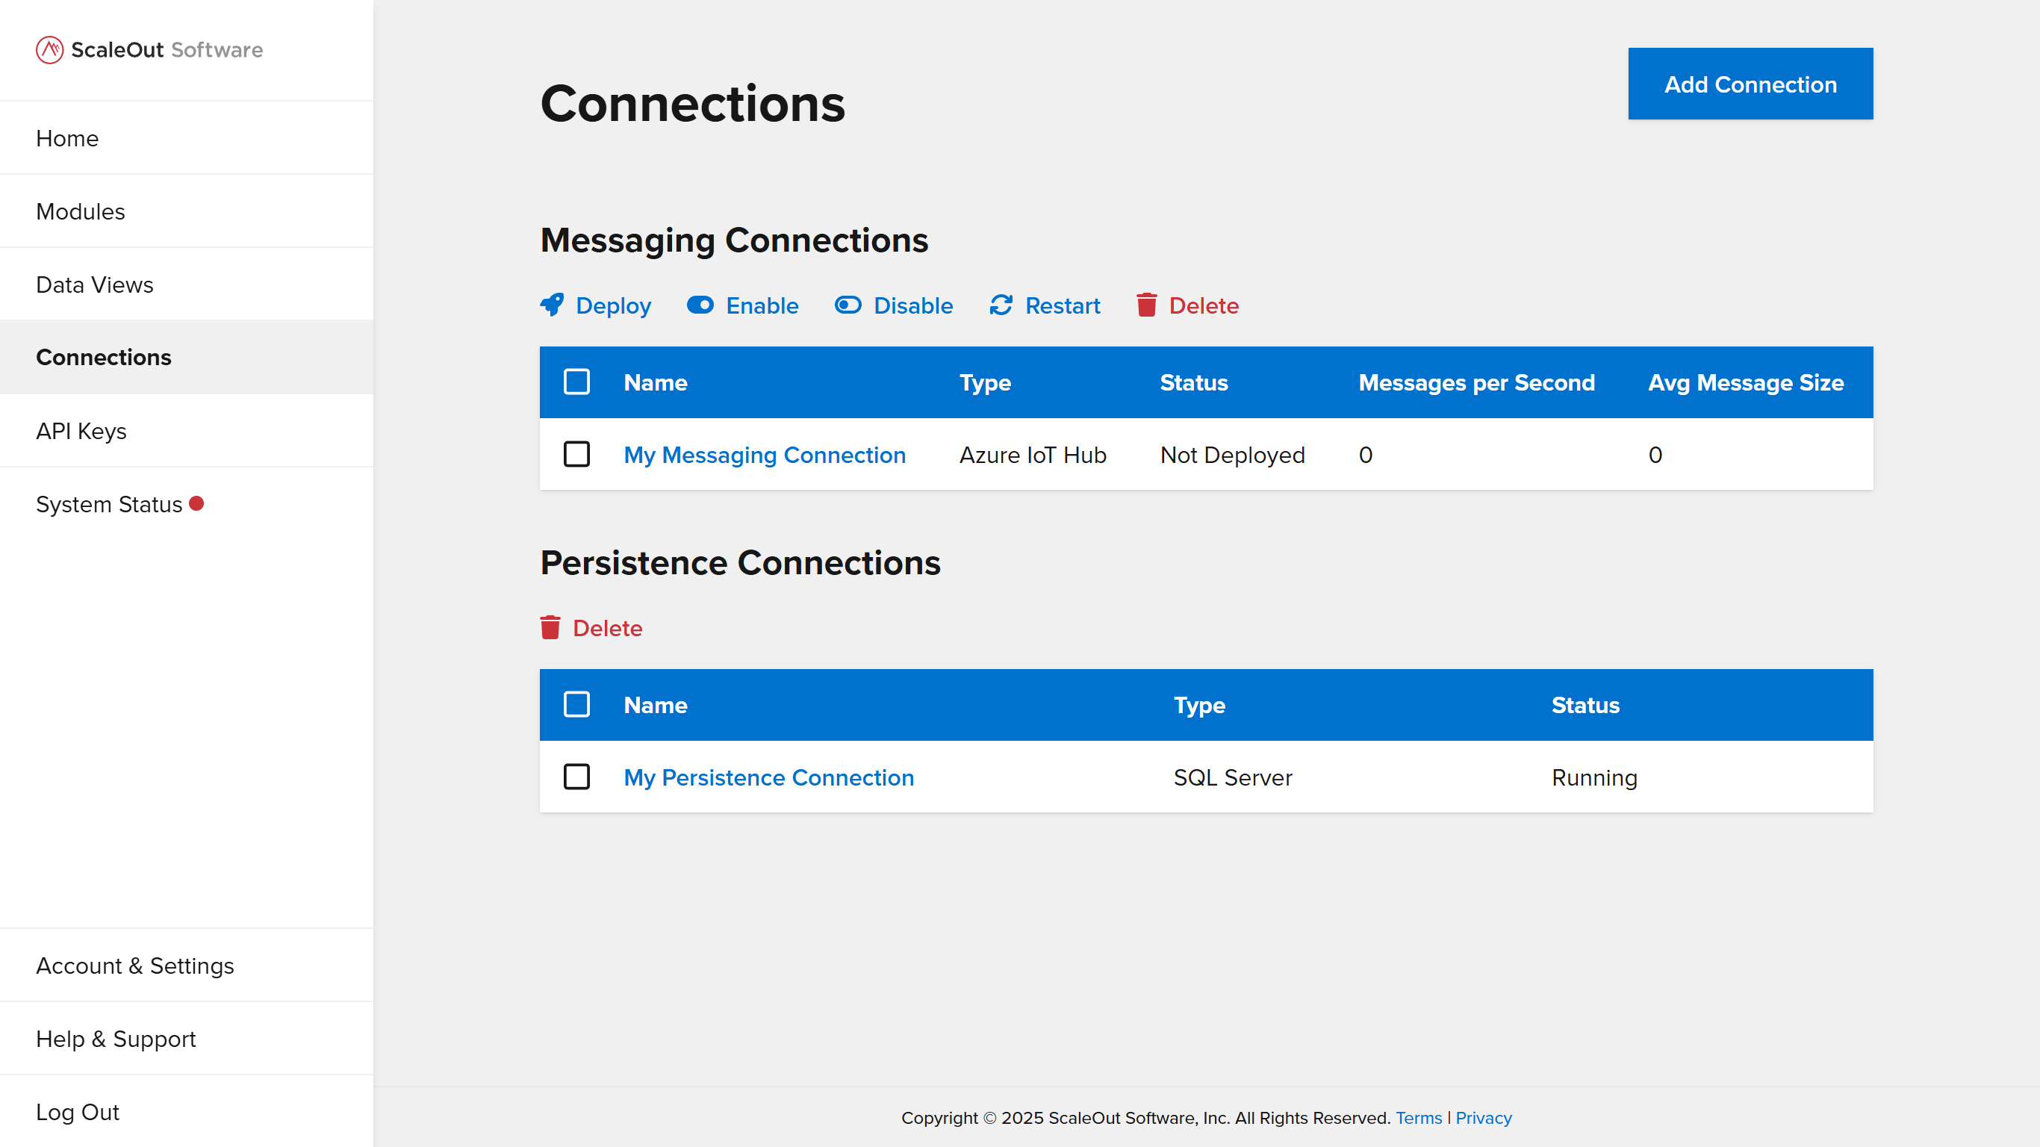Click Delete label under Persistence Connections
Viewport: 2040px width, 1147px height.
(x=607, y=628)
